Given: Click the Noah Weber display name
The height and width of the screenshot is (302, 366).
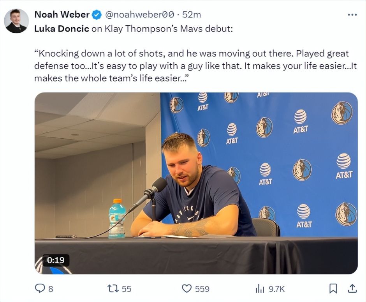Looking at the screenshot, I should coord(62,15).
